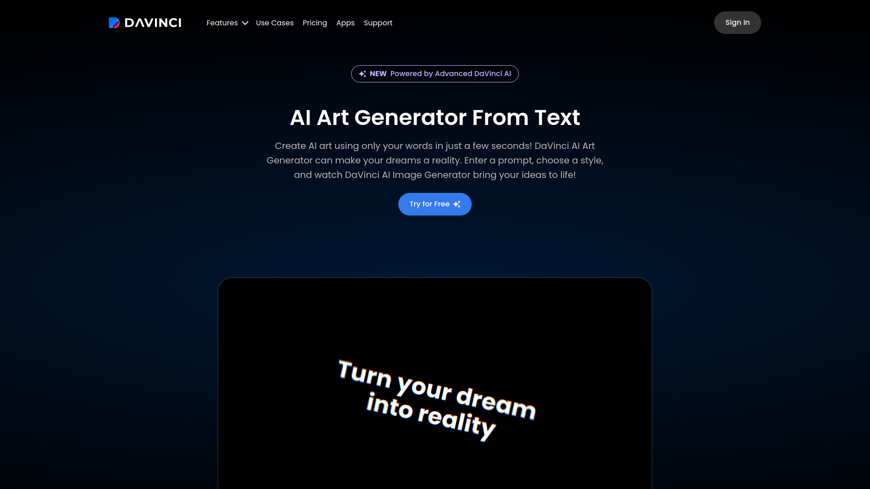
Task: Toggle Sign In account state
Action: pyautogui.click(x=737, y=22)
